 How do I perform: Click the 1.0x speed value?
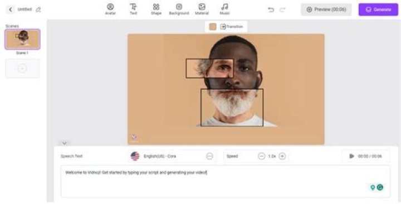point(272,156)
